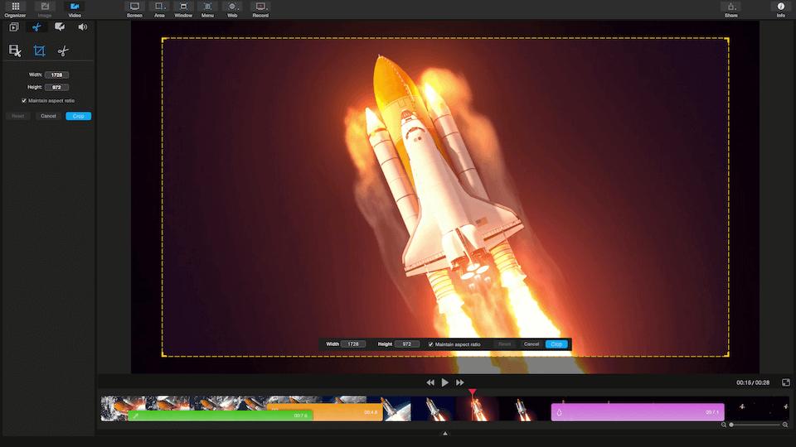Zoom out the timeline magnifier icon

click(x=724, y=425)
